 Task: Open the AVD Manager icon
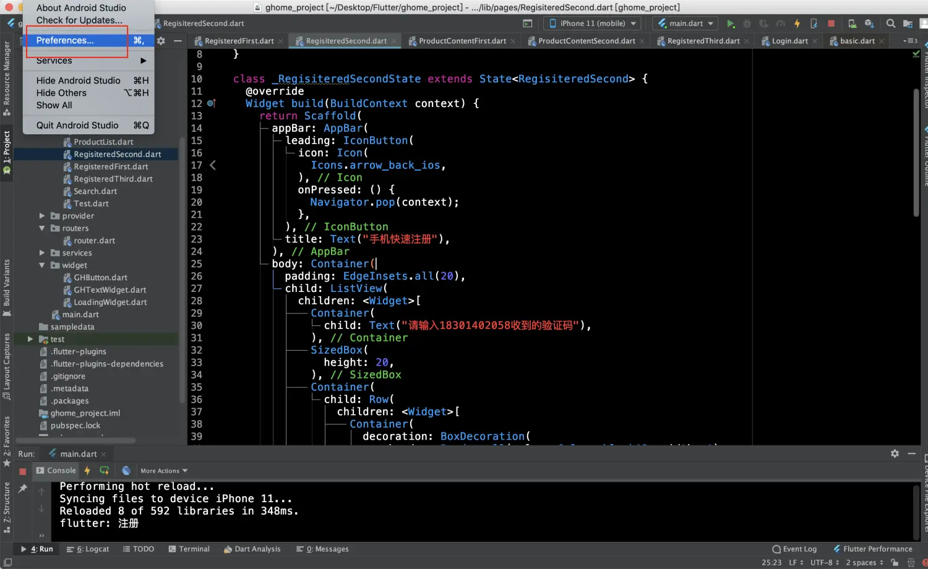[852, 24]
